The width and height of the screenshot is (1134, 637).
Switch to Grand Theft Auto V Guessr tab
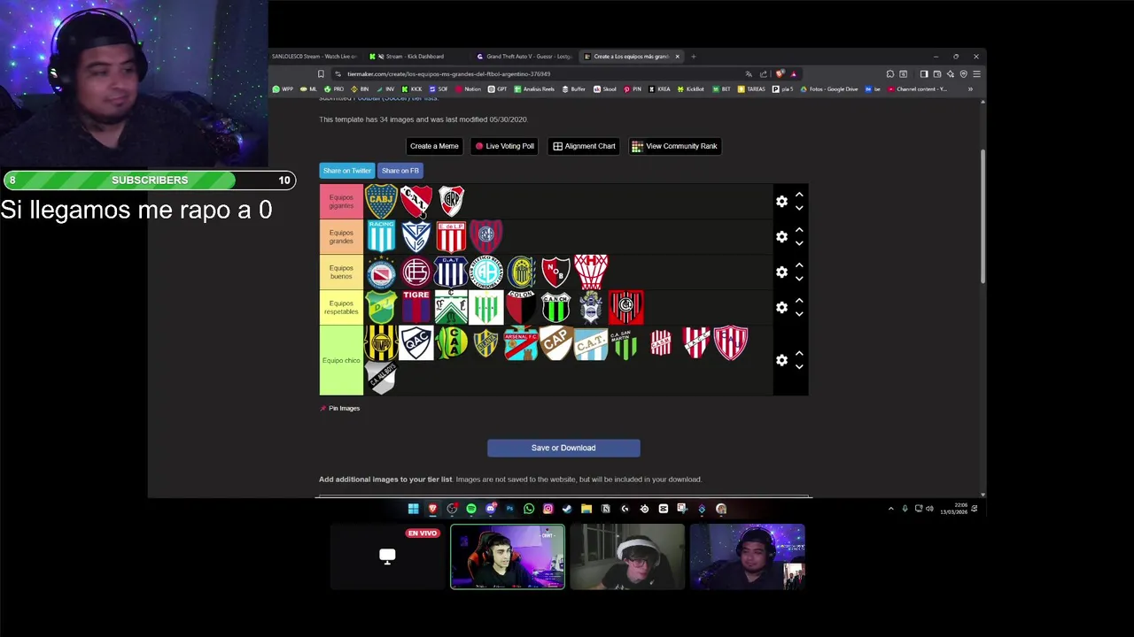[524, 57]
